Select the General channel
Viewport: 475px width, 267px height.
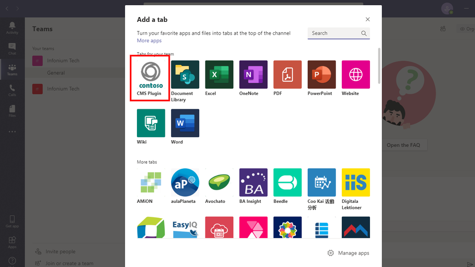56,73
